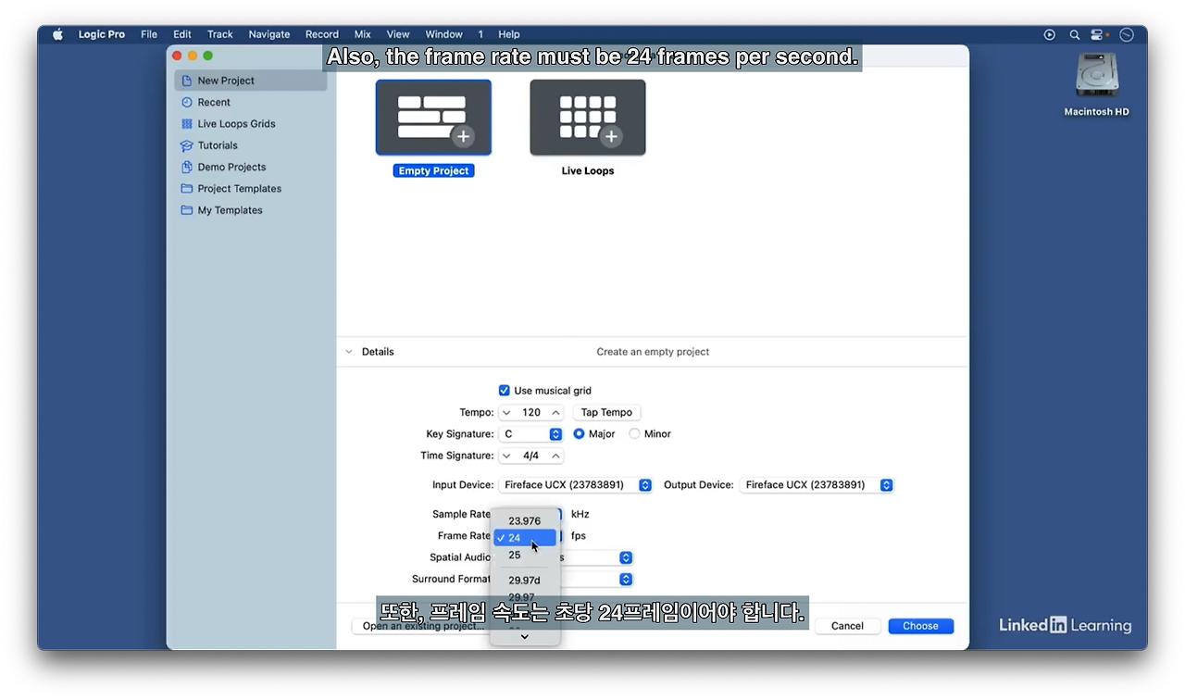The width and height of the screenshot is (1185, 700).
Task: Click the Spotlight search icon
Action: [x=1075, y=34]
